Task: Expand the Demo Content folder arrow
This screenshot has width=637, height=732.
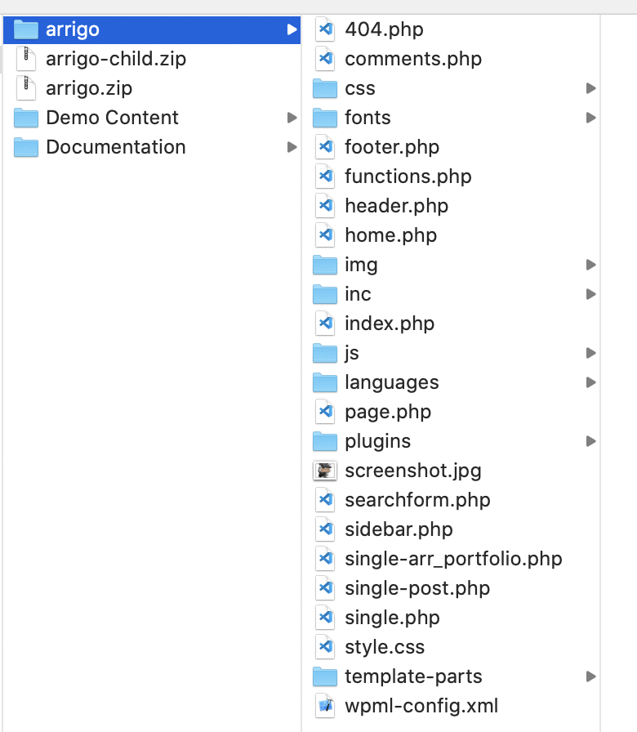Action: pos(292,118)
